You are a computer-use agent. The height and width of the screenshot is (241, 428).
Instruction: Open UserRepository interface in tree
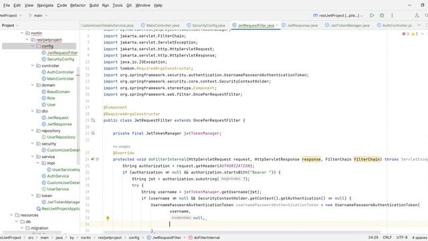tap(61, 137)
